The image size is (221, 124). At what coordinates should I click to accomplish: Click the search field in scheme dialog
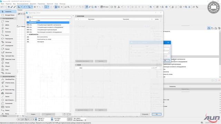click(52, 17)
